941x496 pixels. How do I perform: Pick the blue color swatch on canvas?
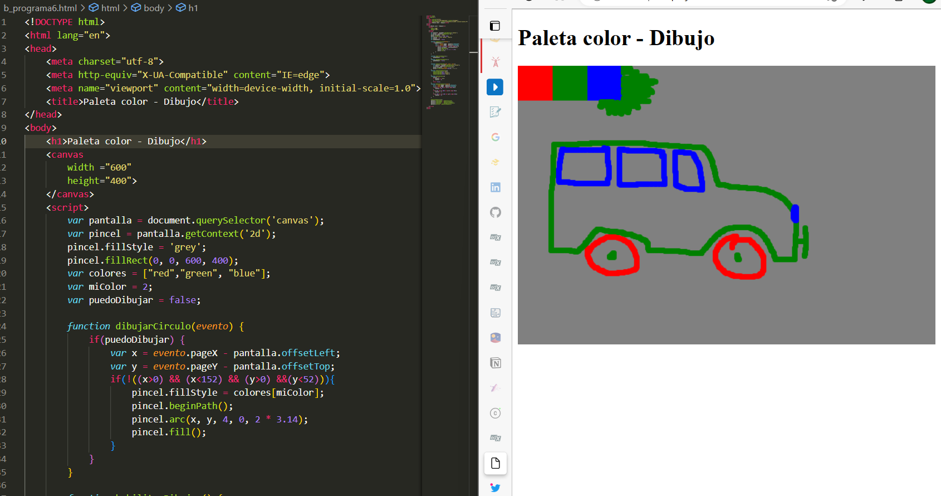(604, 83)
